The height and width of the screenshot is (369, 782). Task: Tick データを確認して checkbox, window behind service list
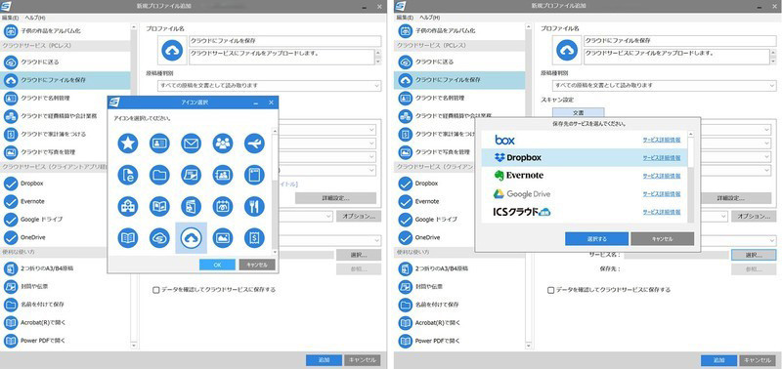551,290
